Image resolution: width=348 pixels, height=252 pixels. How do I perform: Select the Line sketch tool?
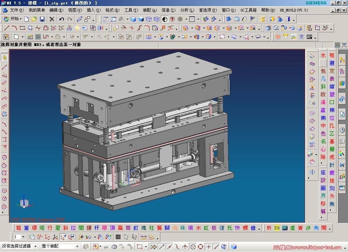[x=6, y=28]
